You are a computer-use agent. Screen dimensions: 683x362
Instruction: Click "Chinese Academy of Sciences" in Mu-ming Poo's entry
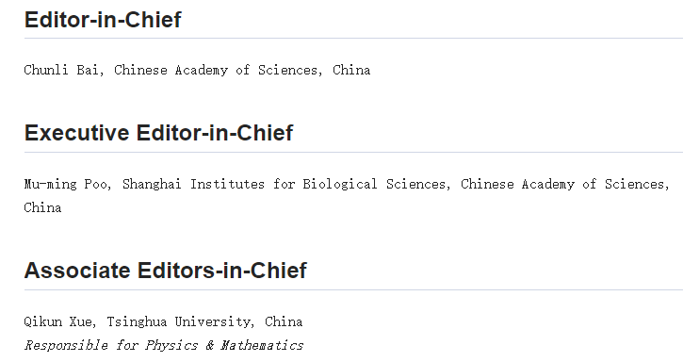click(x=562, y=184)
